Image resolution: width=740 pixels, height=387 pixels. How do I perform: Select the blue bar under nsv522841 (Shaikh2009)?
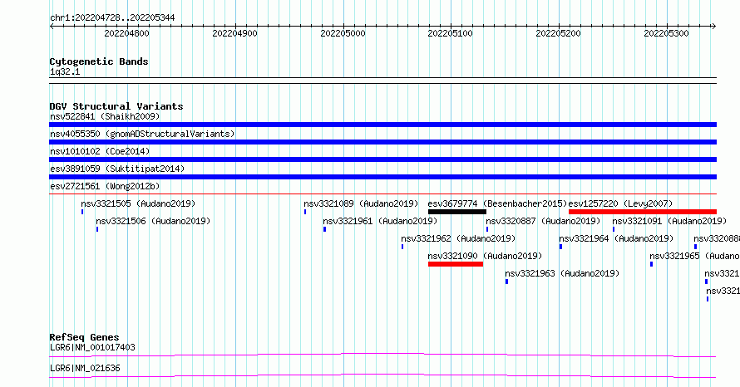382,125
